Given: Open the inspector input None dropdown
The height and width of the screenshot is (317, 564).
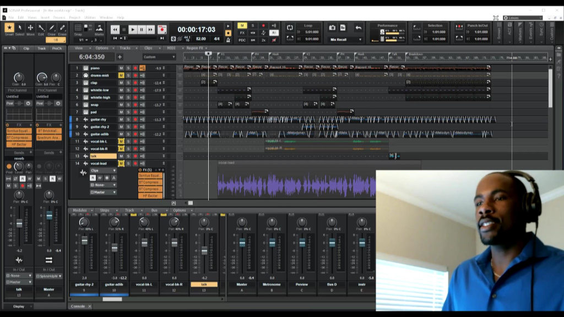Looking at the screenshot, I should [x=19, y=276].
